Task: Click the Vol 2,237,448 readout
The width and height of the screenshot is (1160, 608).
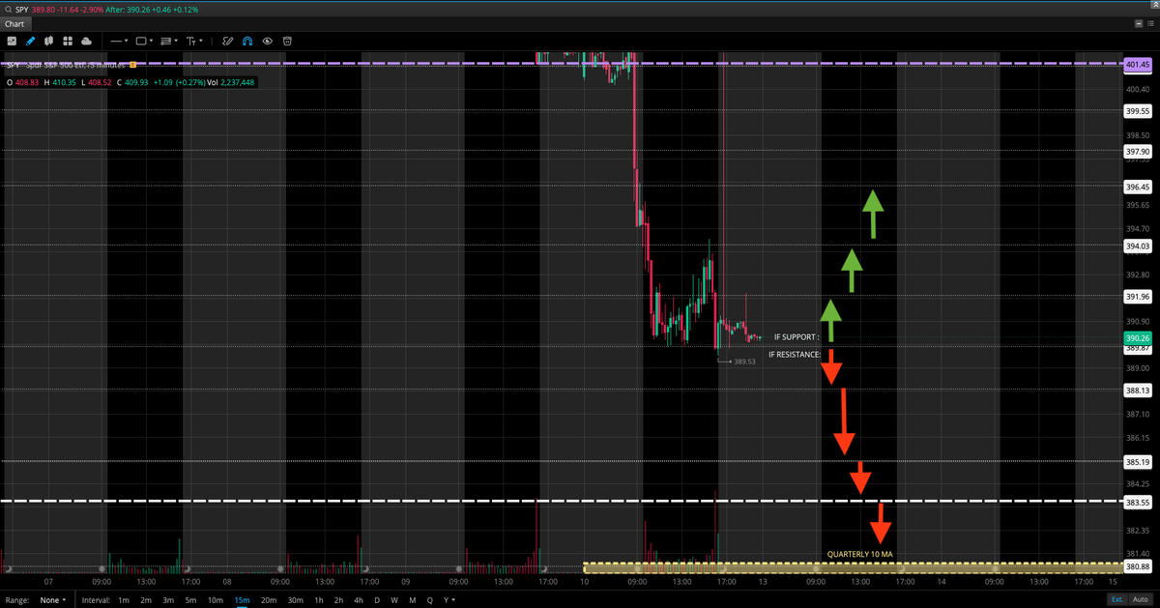Action: click(x=229, y=82)
